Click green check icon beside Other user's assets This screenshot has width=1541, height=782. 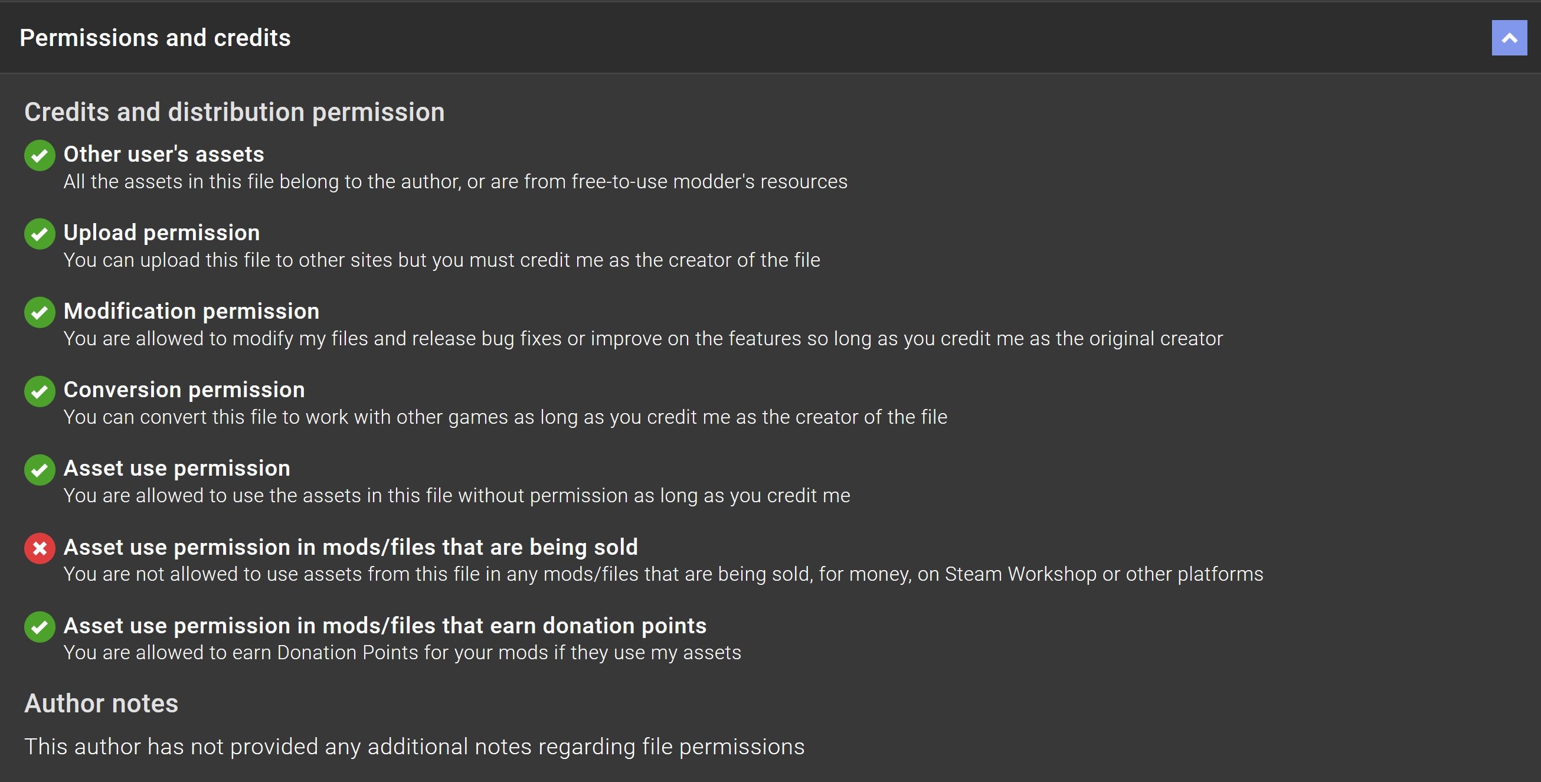point(40,156)
